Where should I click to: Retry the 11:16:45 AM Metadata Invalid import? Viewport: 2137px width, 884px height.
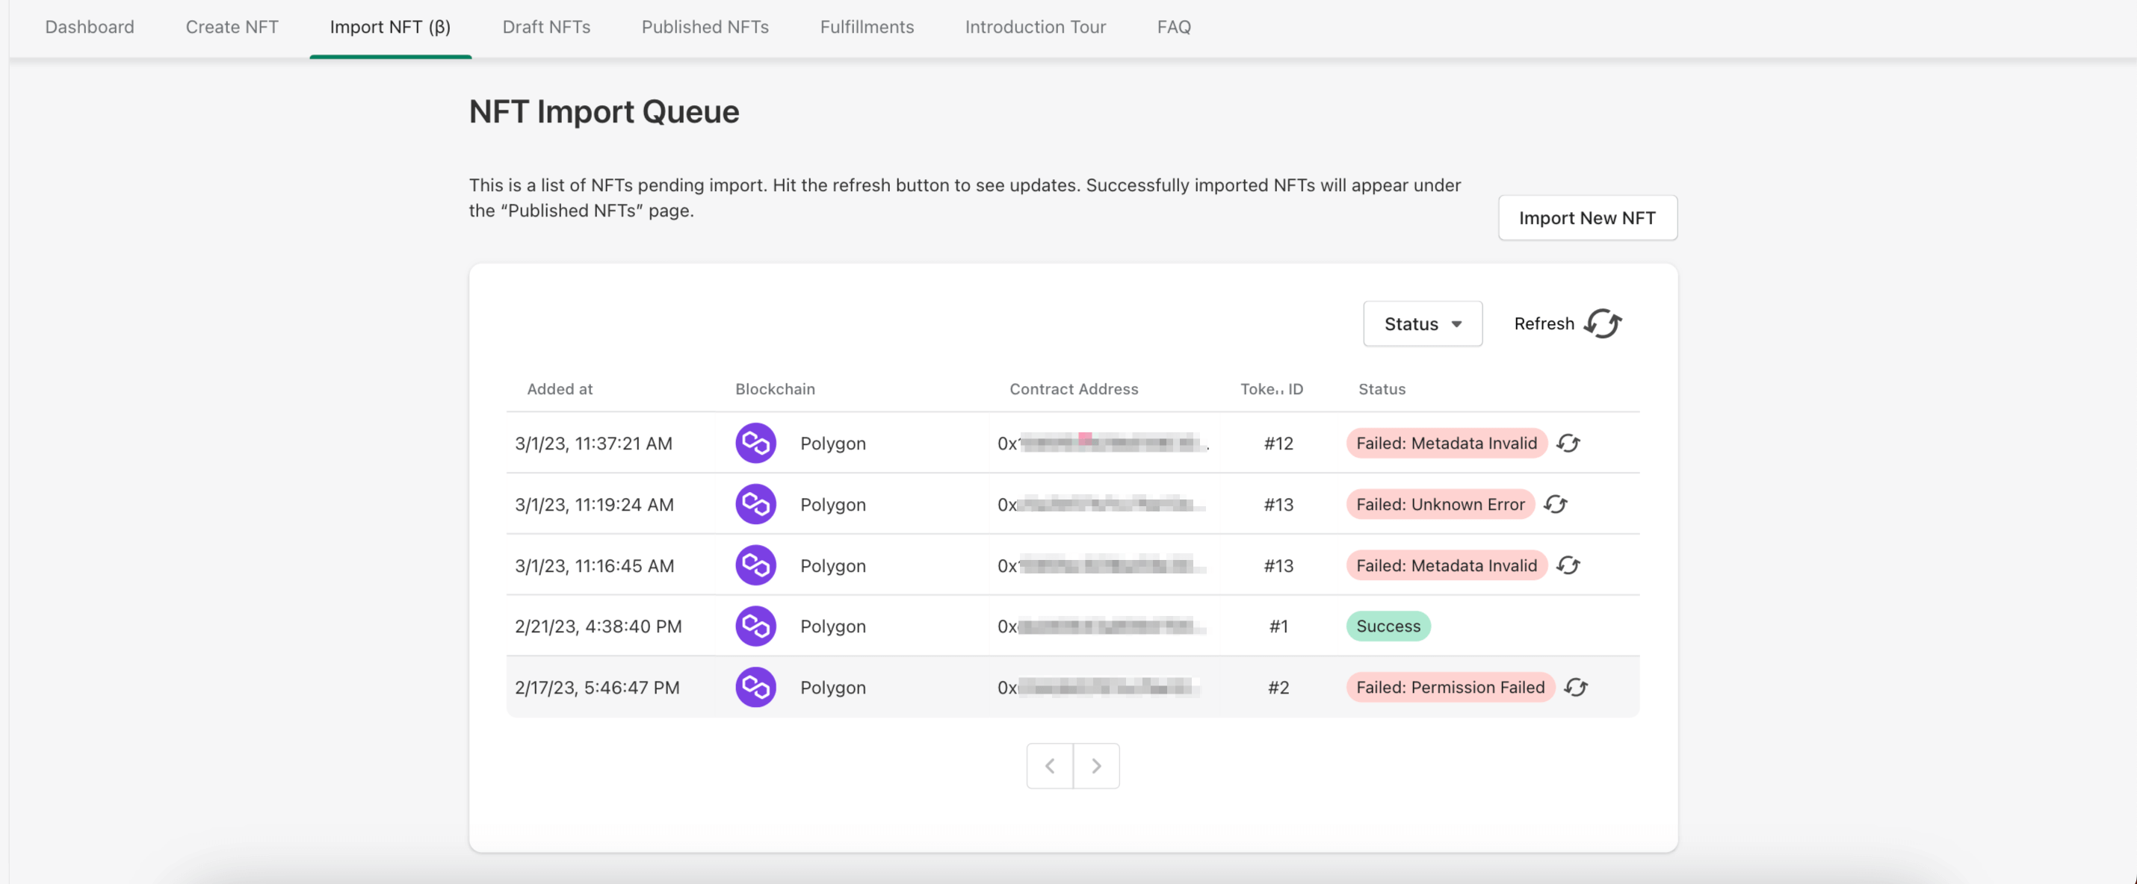pos(1568,565)
